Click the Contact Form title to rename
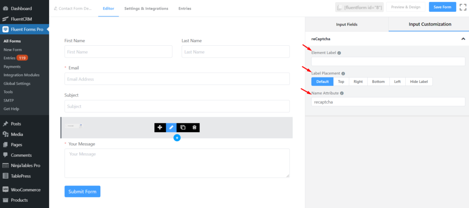Image resolution: width=469 pixels, height=208 pixels. coord(75,9)
